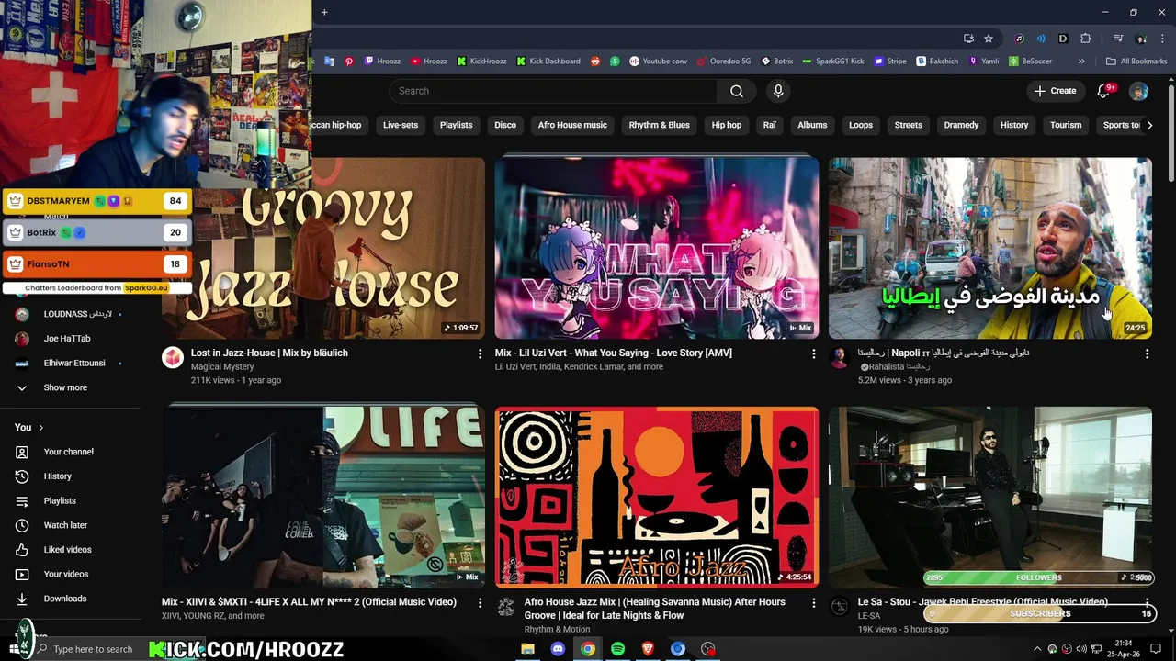Open the YouTube notifications bell
The height and width of the screenshot is (661, 1176).
(x=1105, y=91)
